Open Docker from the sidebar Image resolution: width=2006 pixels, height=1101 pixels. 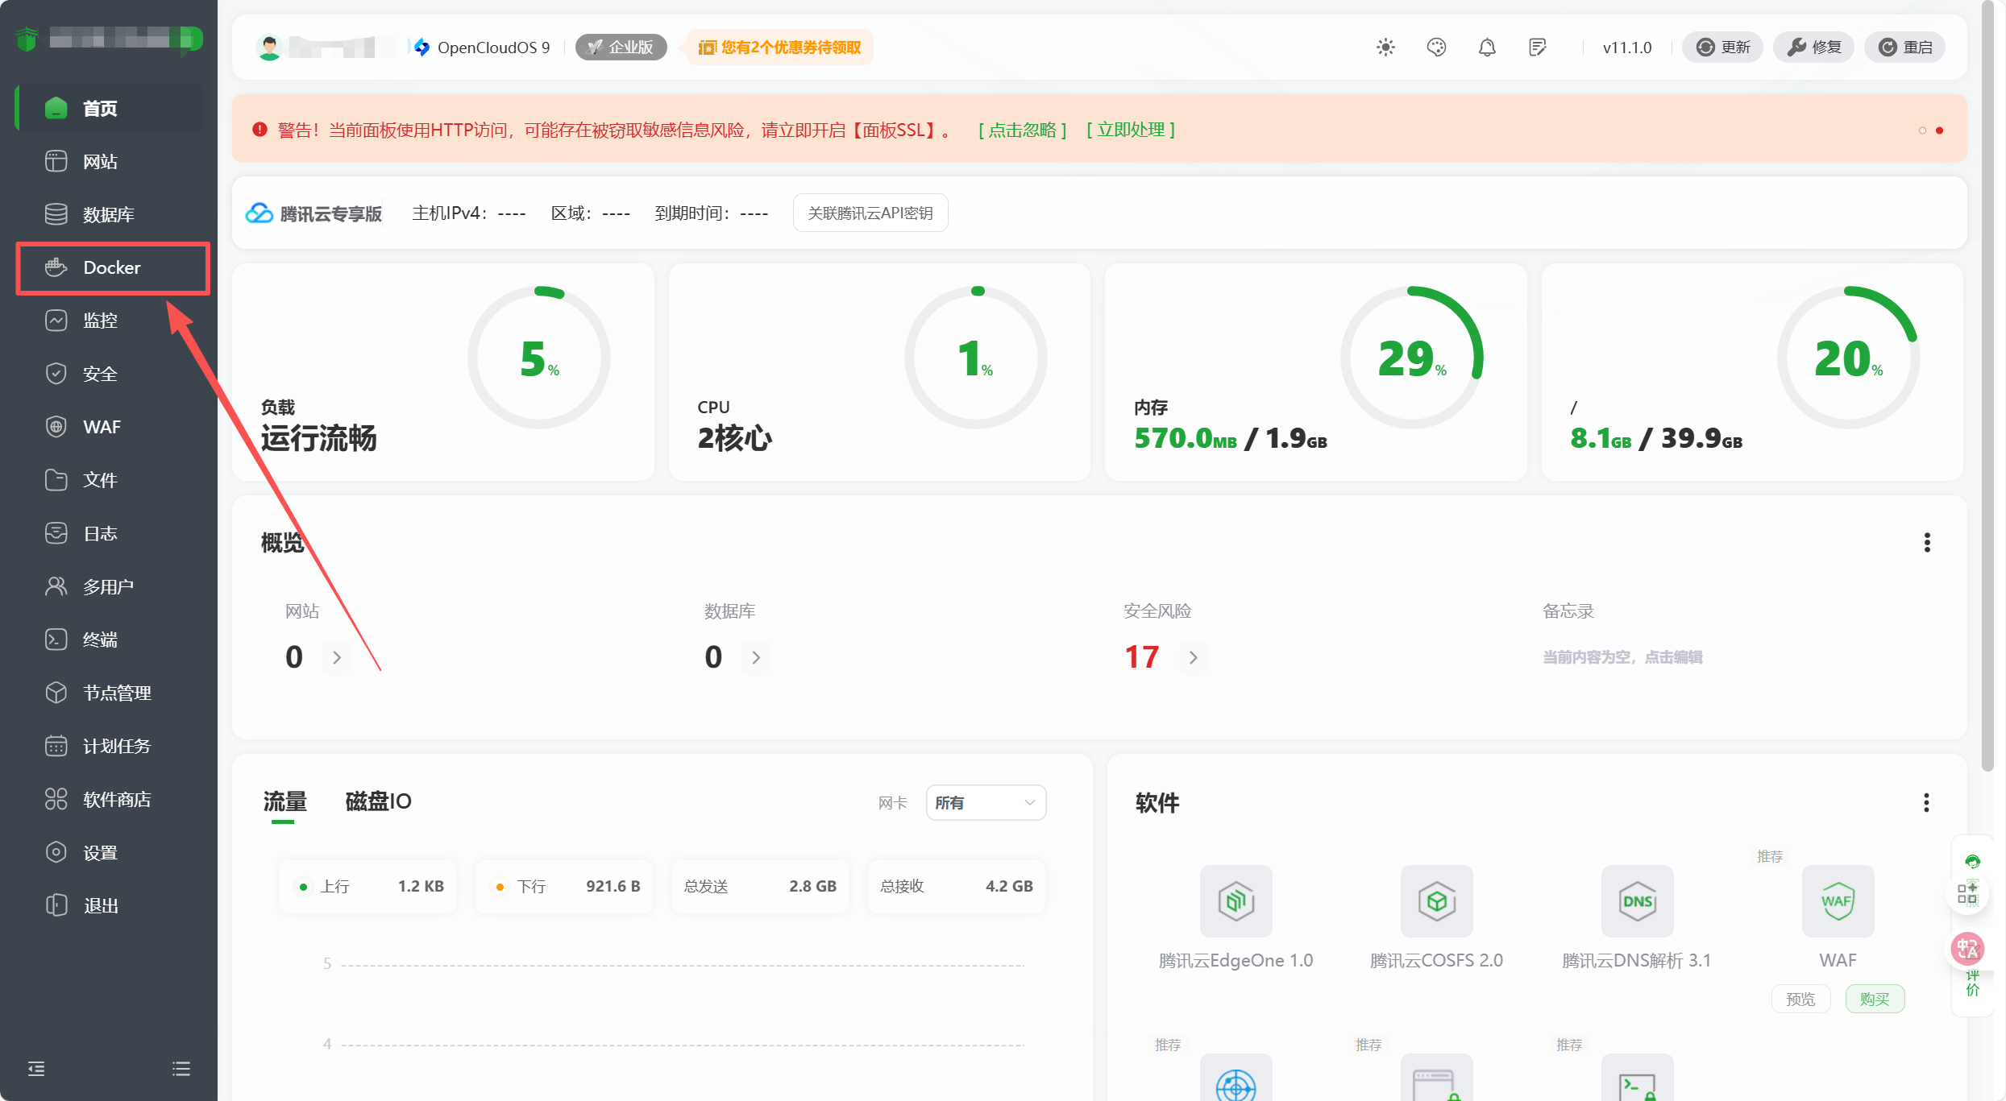click(x=112, y=267)
